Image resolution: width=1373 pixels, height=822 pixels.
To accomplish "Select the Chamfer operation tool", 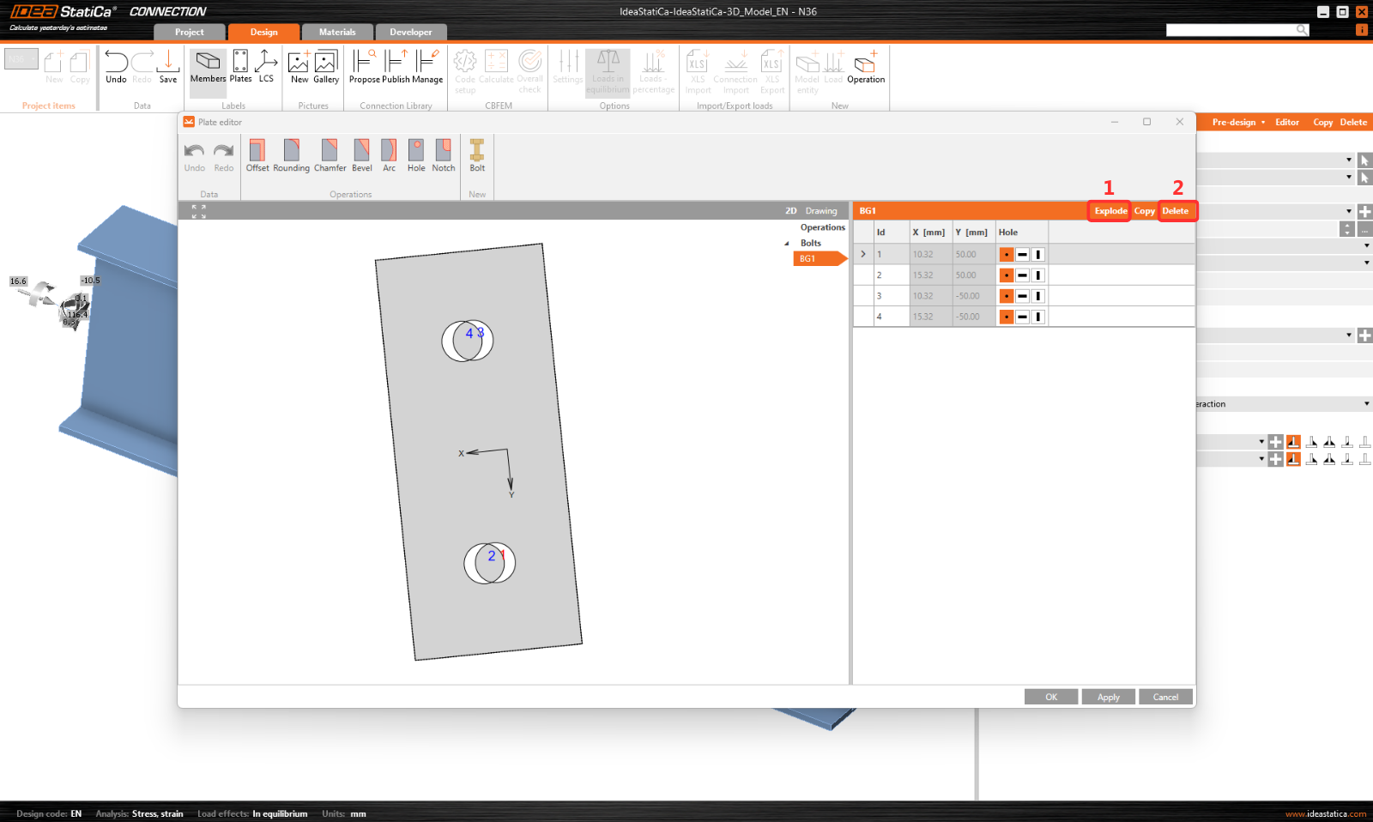I will 330,155.
